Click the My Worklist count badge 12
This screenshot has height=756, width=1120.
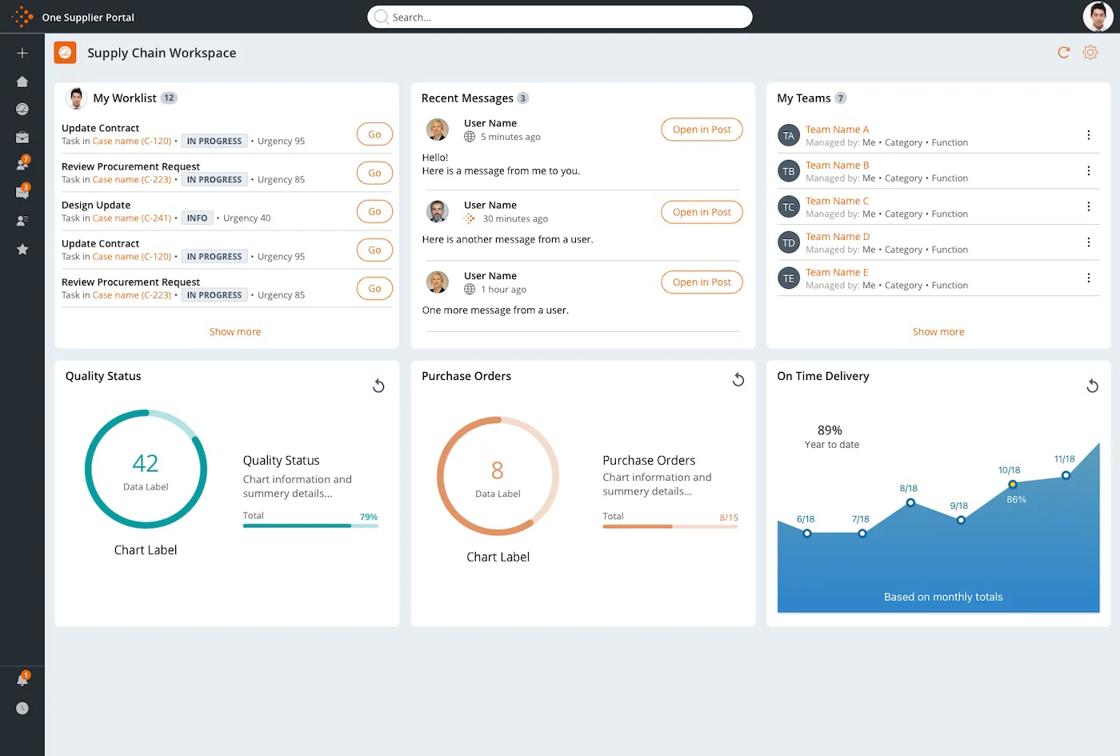point(169,98)
